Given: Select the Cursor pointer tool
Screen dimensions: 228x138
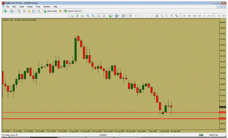Looking at the screenshot, I should pos(131,16).
